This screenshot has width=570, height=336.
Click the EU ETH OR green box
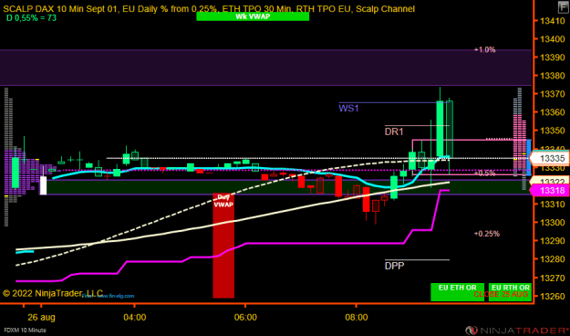click(x=457, y=292)
